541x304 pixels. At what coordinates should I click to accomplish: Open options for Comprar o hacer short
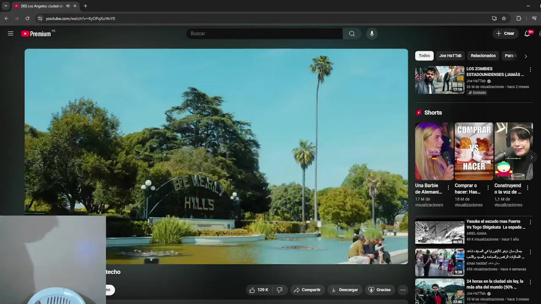[x=488, y=188]
